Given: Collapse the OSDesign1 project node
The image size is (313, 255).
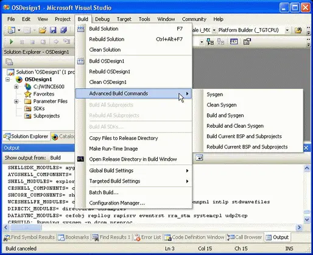Looking at the screenshot, I should click(x=8, y=79).
